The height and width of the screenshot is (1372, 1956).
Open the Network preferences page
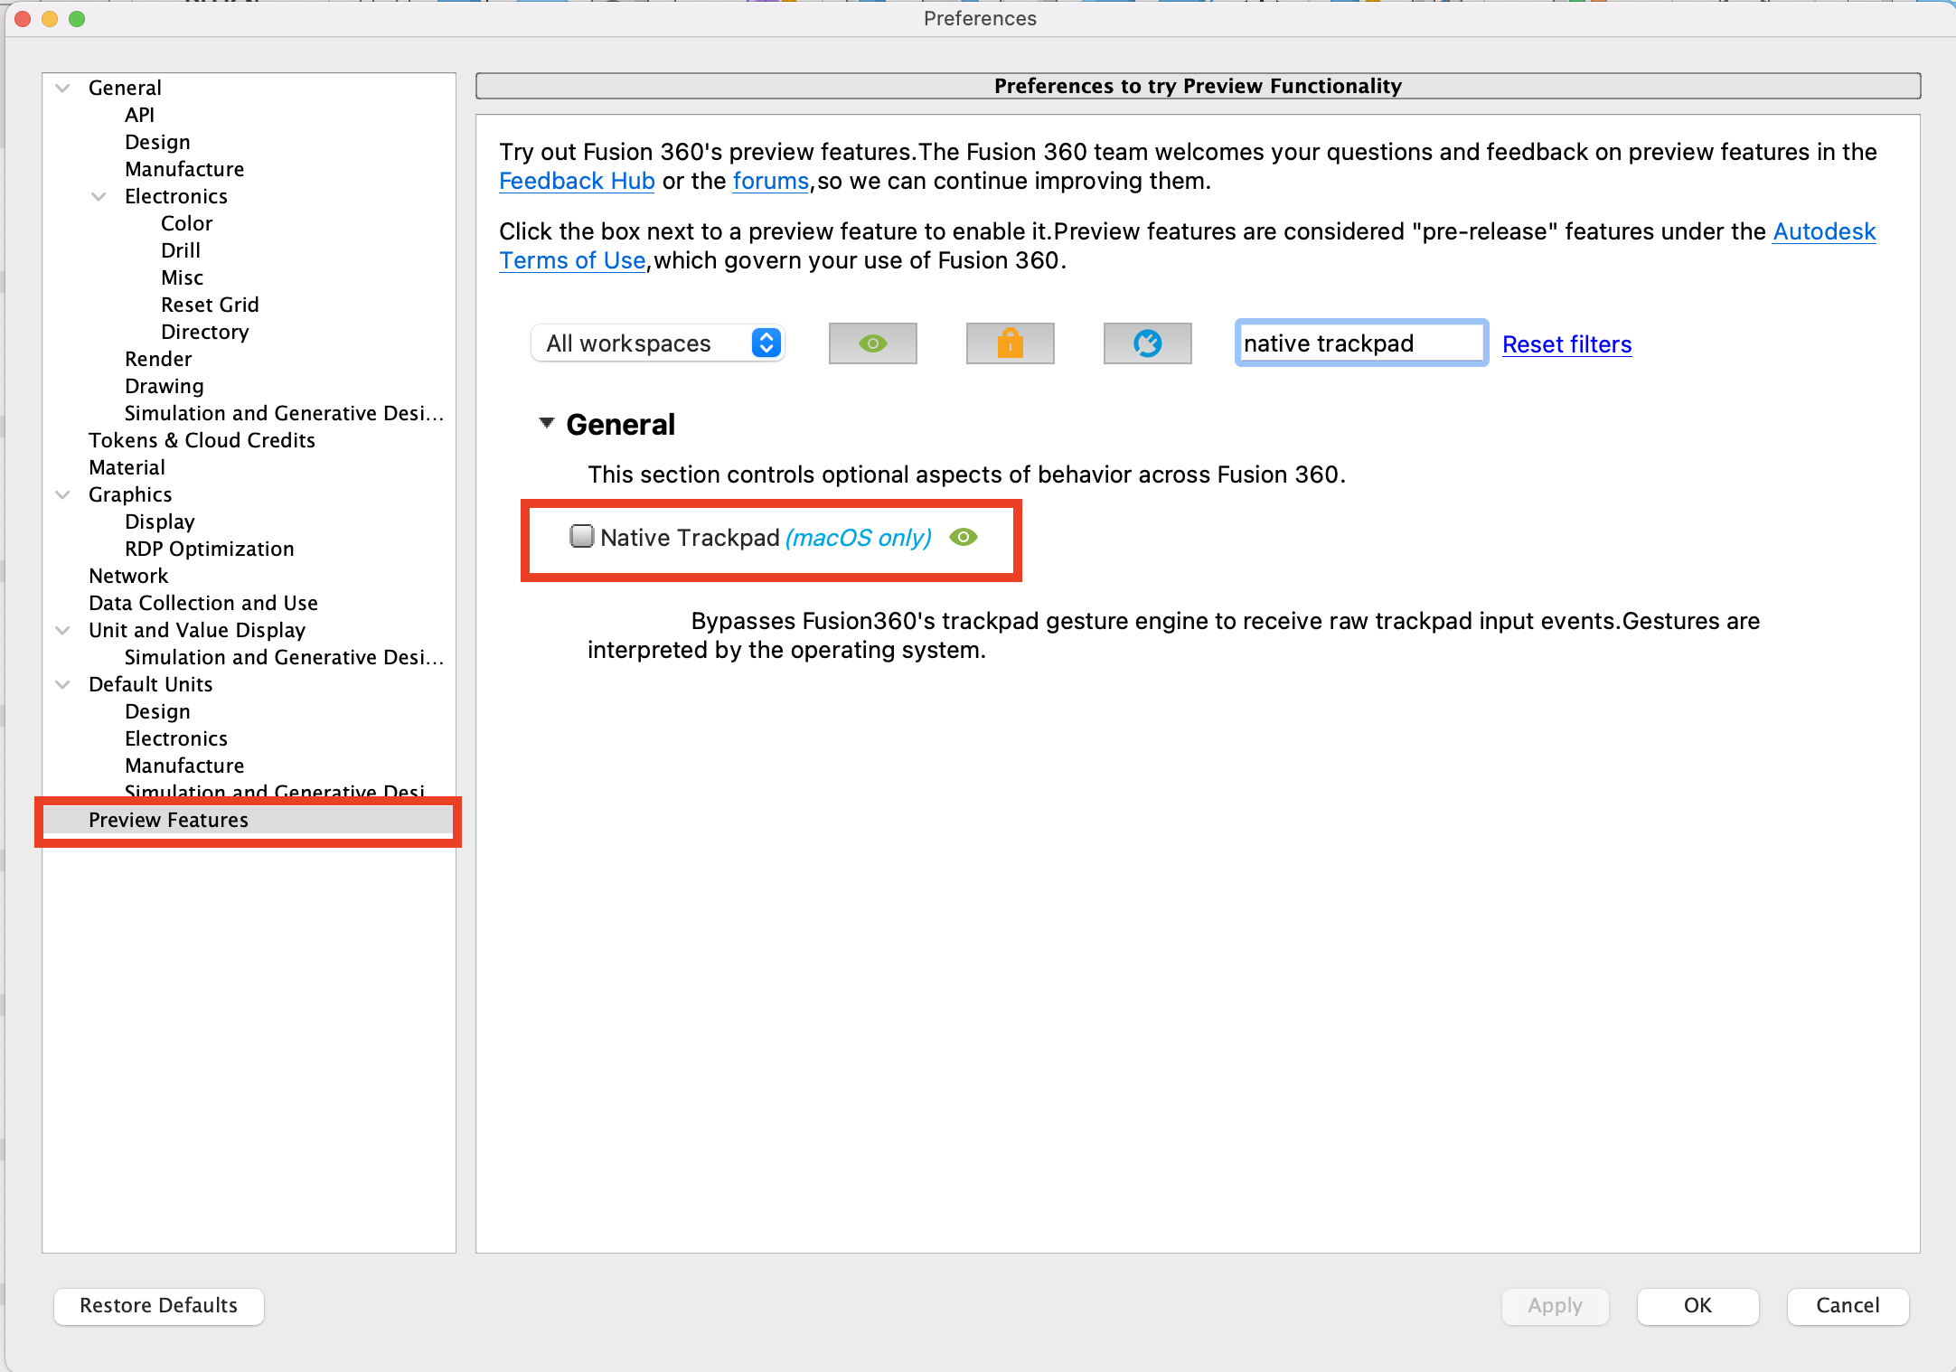pyautogui.click(x=128, y=576)
